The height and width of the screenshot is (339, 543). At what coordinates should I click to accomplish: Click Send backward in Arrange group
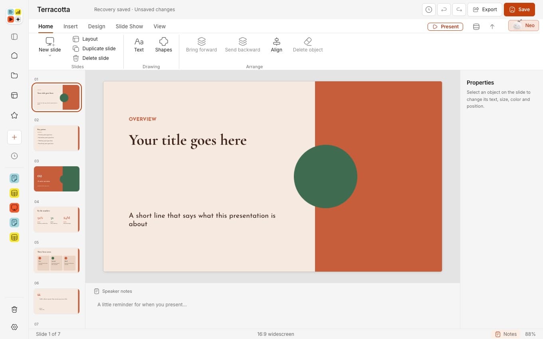[x=242, y=45]
